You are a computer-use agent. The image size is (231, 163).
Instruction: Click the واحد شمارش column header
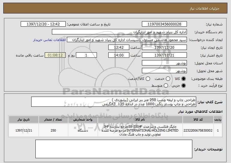point(83,119)
